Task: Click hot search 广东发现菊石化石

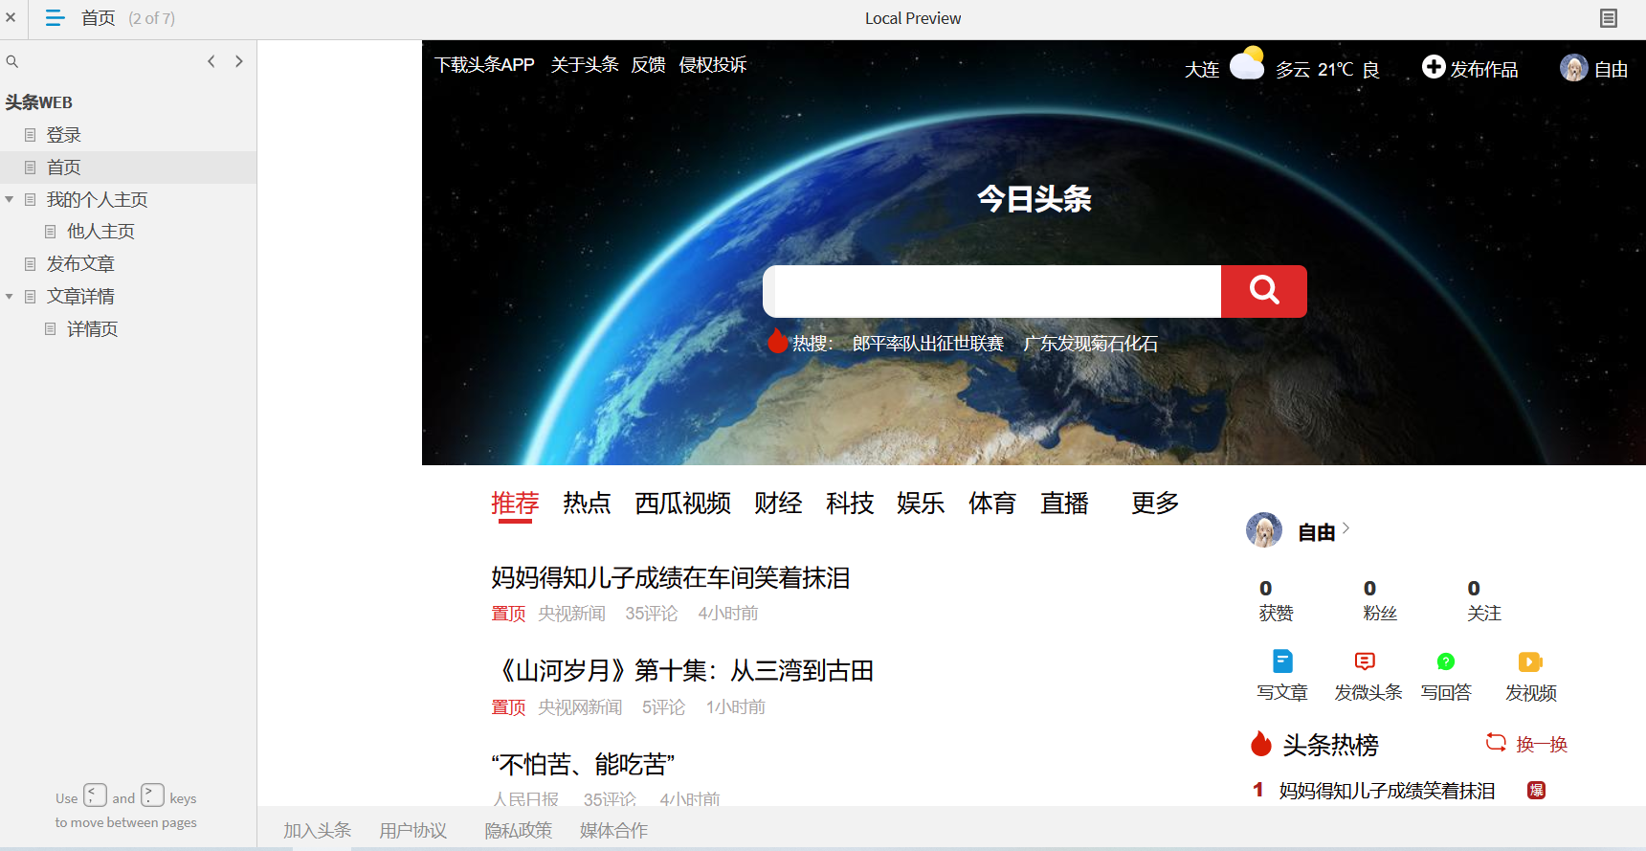Action: click(x=1091, y=343)
